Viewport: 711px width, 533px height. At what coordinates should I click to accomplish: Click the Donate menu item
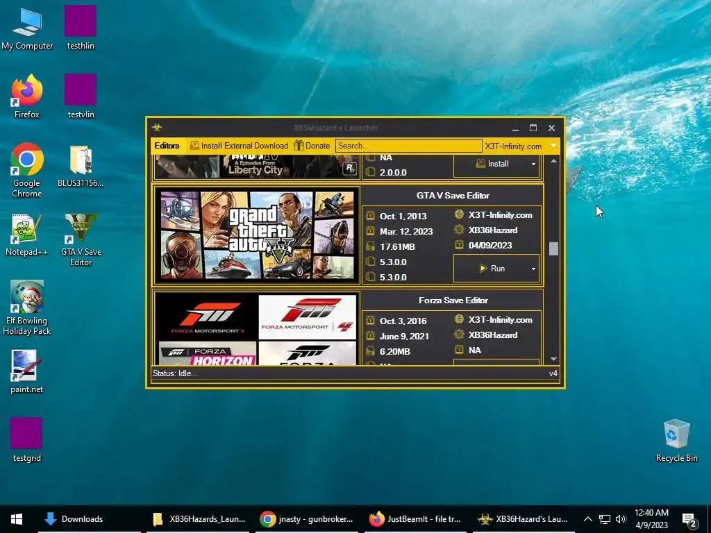tap(312, 146)
